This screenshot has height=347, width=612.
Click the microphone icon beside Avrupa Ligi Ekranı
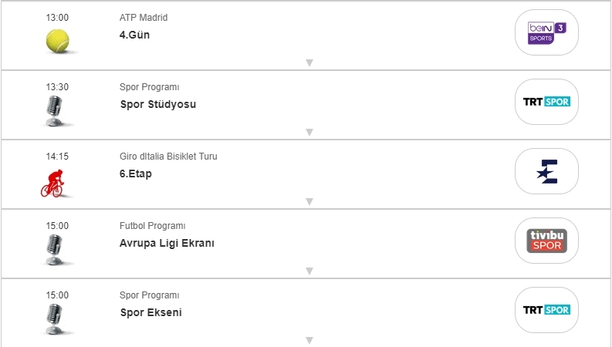[54, 251]
